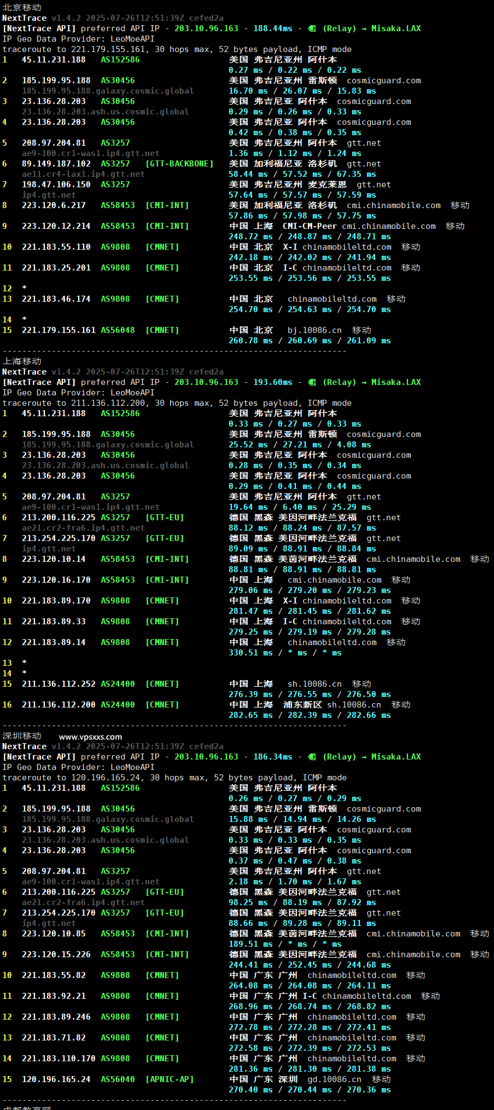Select hop IP 221.183.46.174
The width and height of the screenshot is (494, 1110).
click(x=56, y=299)
